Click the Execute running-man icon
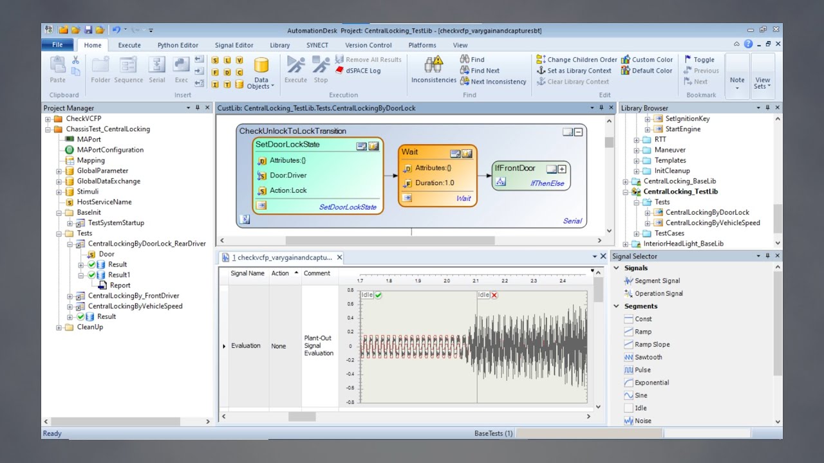This screenshot has width=824, height=463. (x=295, y=64)
